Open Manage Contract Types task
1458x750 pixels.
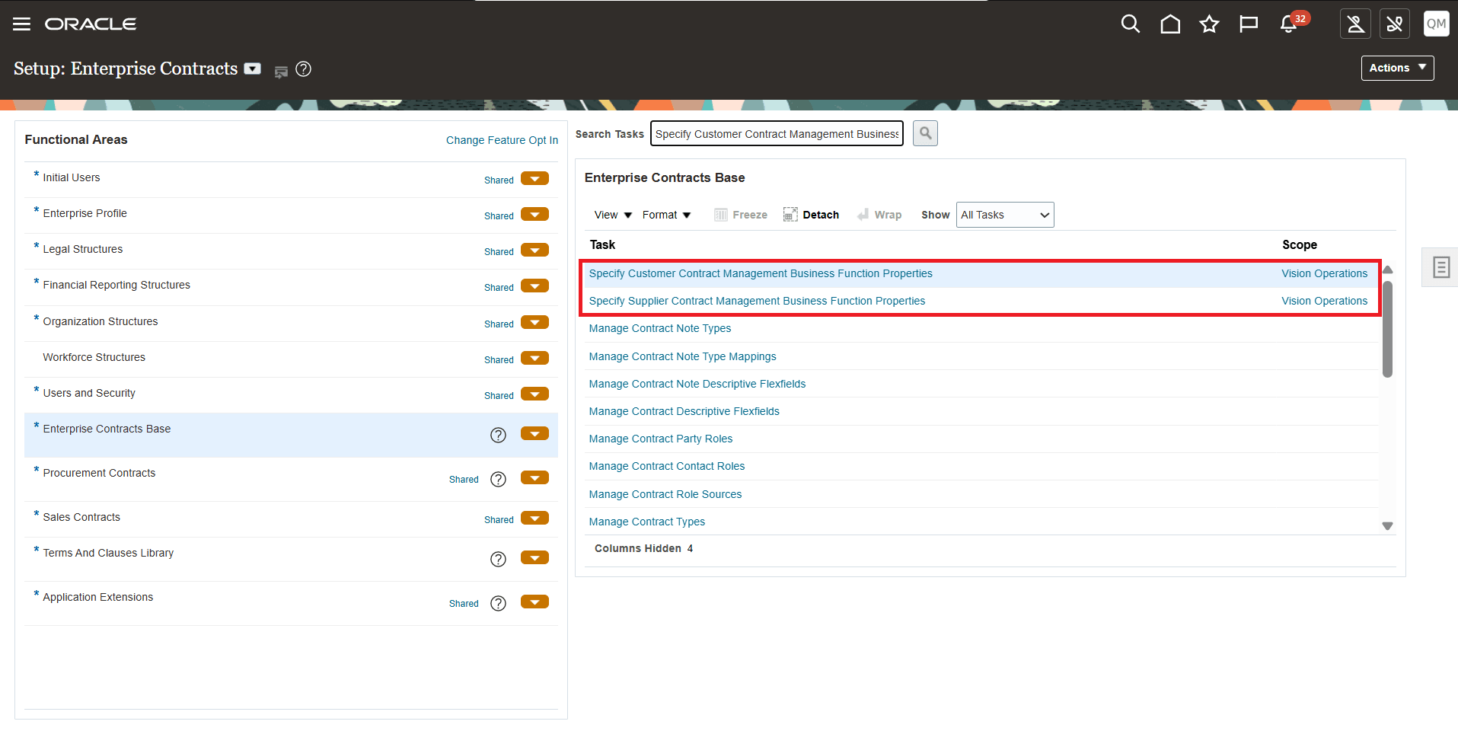(646, 522)
